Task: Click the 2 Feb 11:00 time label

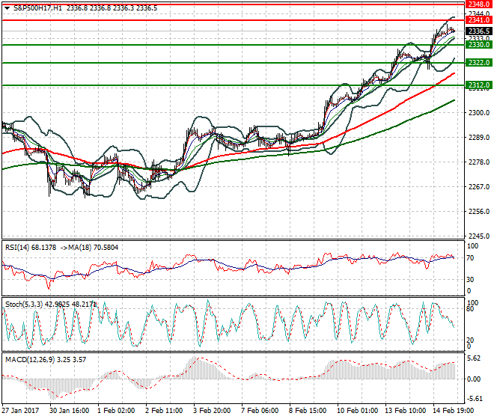Action: pos(164,411)
